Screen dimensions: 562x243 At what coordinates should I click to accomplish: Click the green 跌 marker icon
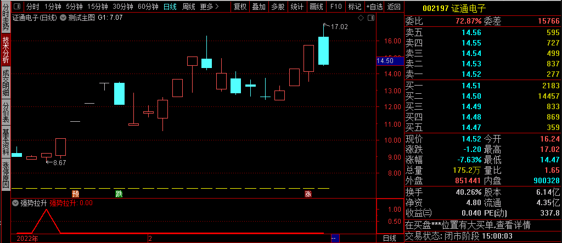[x=119, y=194]
